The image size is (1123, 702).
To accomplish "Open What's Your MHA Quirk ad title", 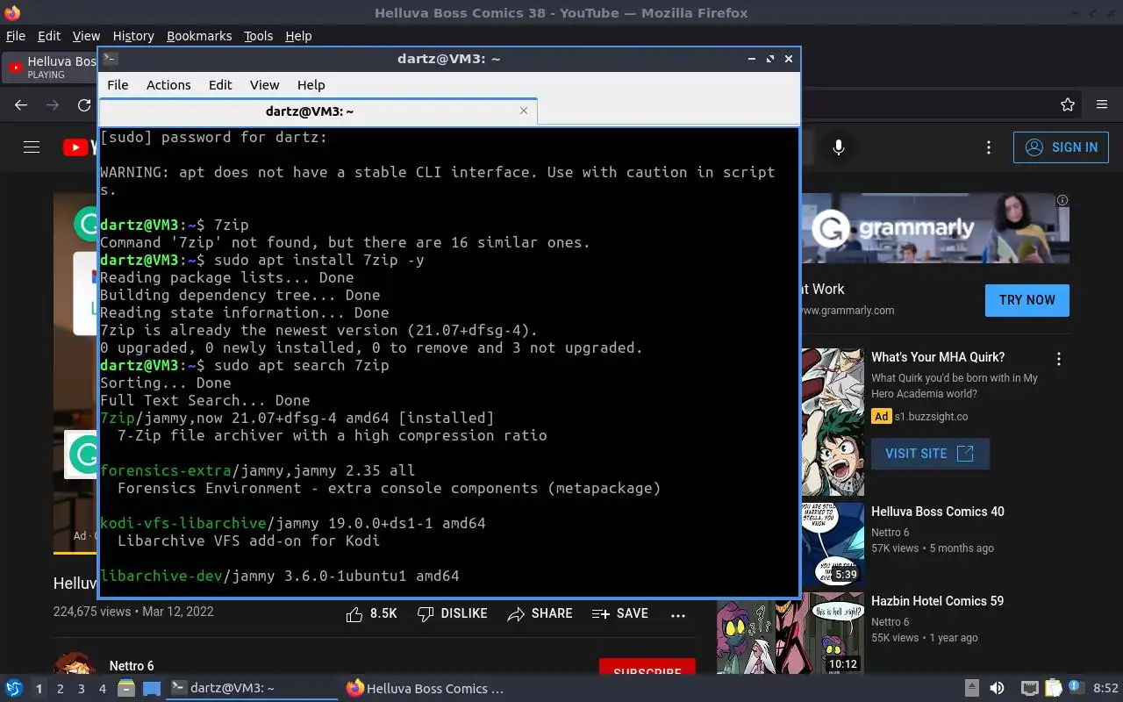I will click(938, 357).
